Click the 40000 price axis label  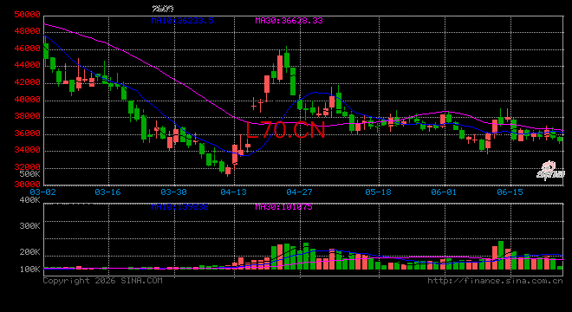[27, 100]
